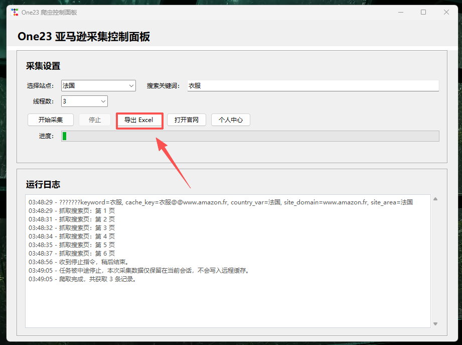Viewport: 462px width, 345px height.
Task: Click the greyed-out 停止 button
Action: [x=95, y=120]
